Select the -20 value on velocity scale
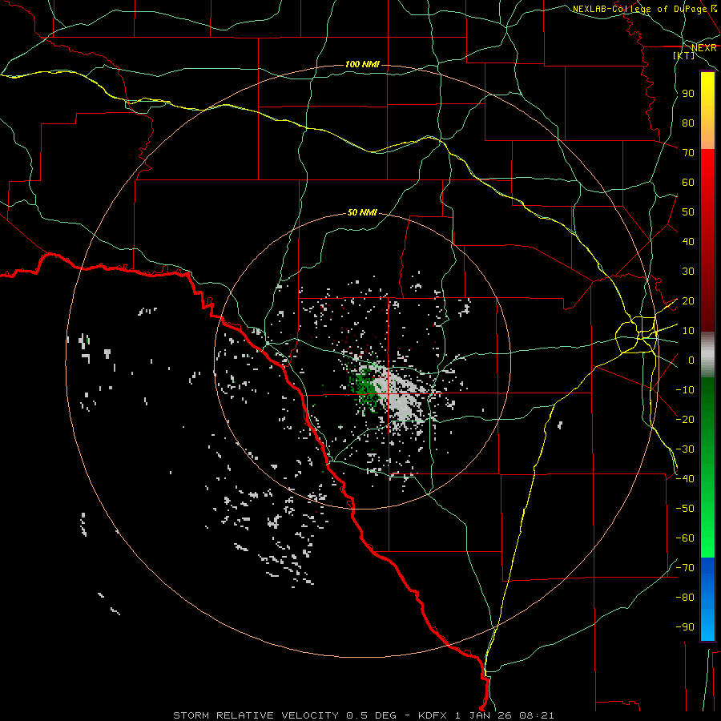 (685, 419)
